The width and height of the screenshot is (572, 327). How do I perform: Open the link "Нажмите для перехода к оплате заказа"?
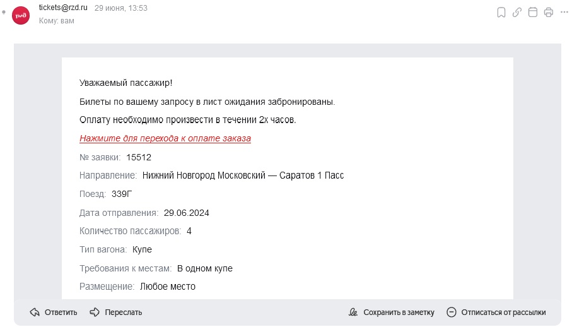point(165,138)
